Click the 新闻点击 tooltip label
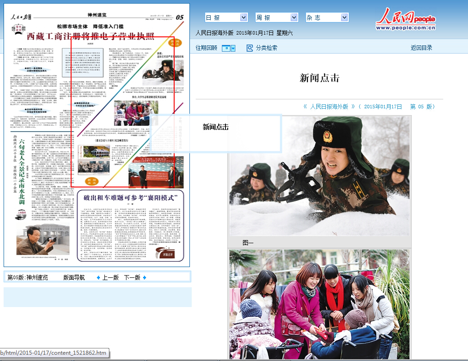Viewport: 468px width, 361px height. click(216, 127)
